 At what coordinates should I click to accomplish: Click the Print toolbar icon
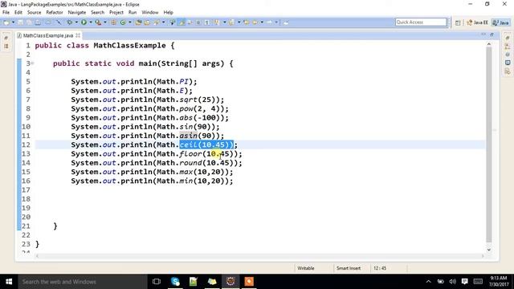click(38, 22)
